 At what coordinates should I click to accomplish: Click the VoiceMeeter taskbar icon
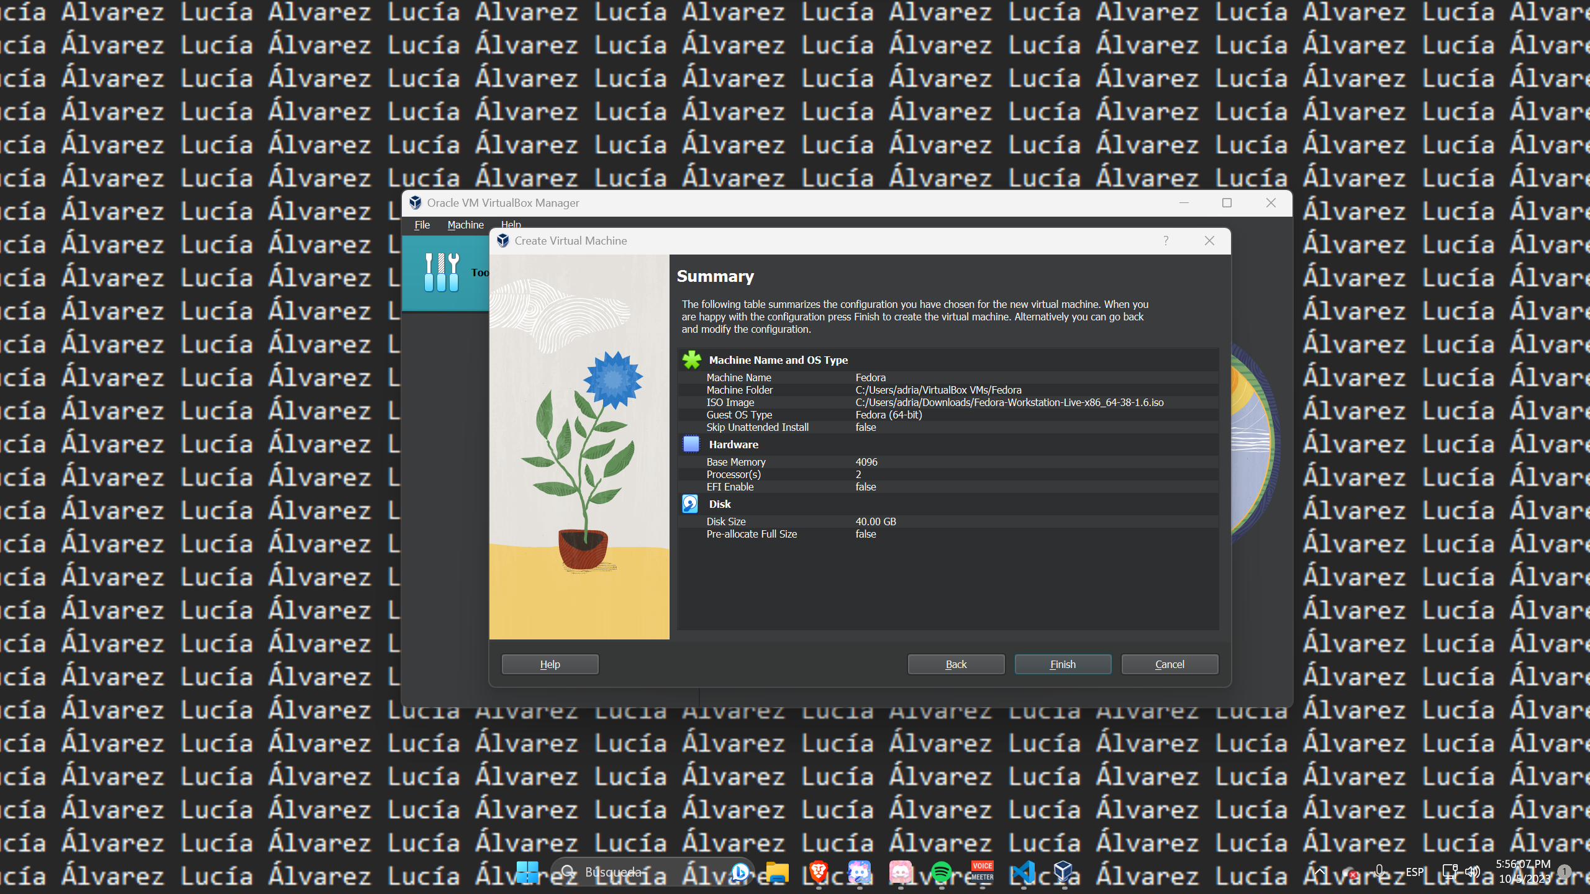tap(982, 872)
